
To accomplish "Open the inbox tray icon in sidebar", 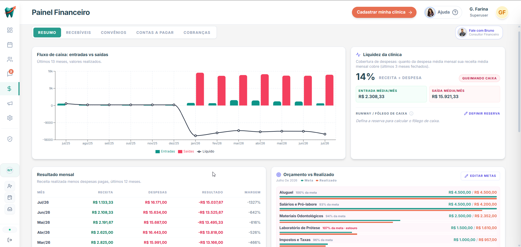I will (10, 209).
